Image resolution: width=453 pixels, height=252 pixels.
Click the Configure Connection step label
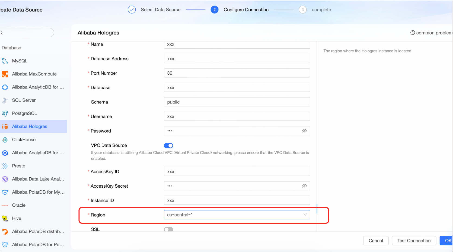pyautogui.click(x=246, y=10)
